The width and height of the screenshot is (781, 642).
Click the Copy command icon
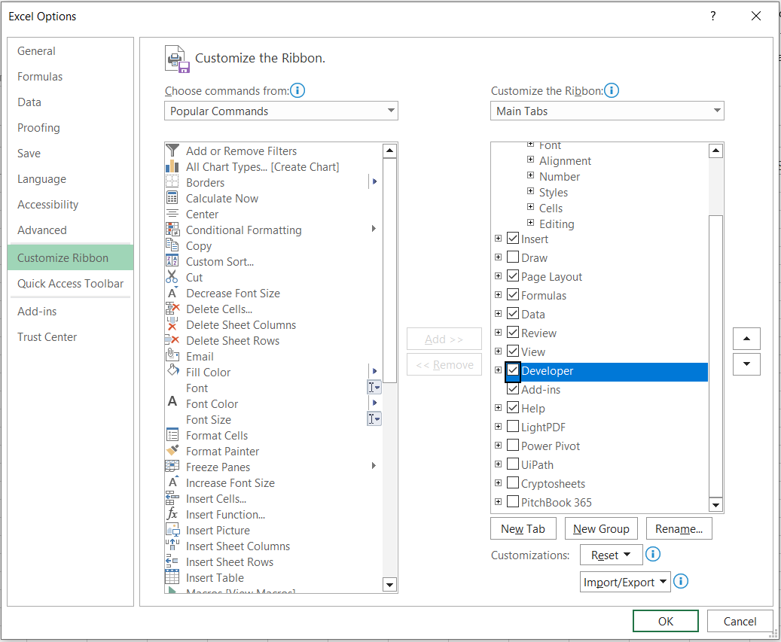(x=172, y=245)
